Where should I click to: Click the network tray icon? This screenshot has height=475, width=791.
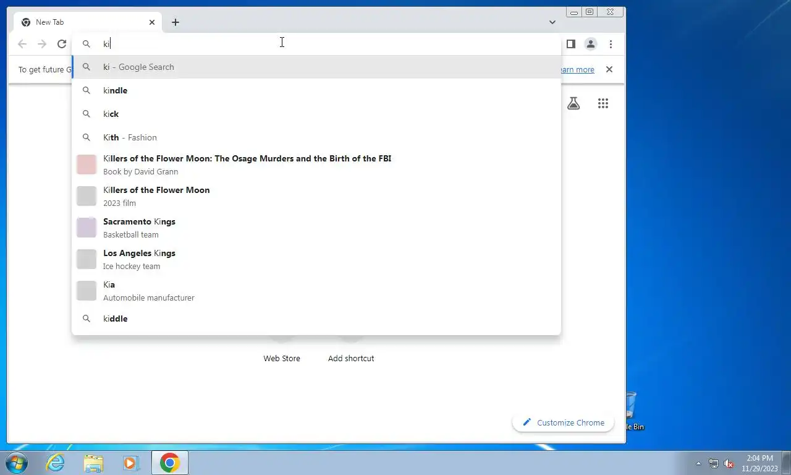(714, 463)
